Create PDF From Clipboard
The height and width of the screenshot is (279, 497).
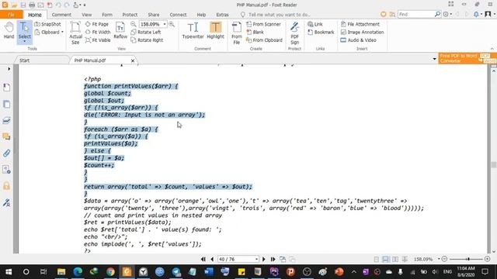point(264,40)
